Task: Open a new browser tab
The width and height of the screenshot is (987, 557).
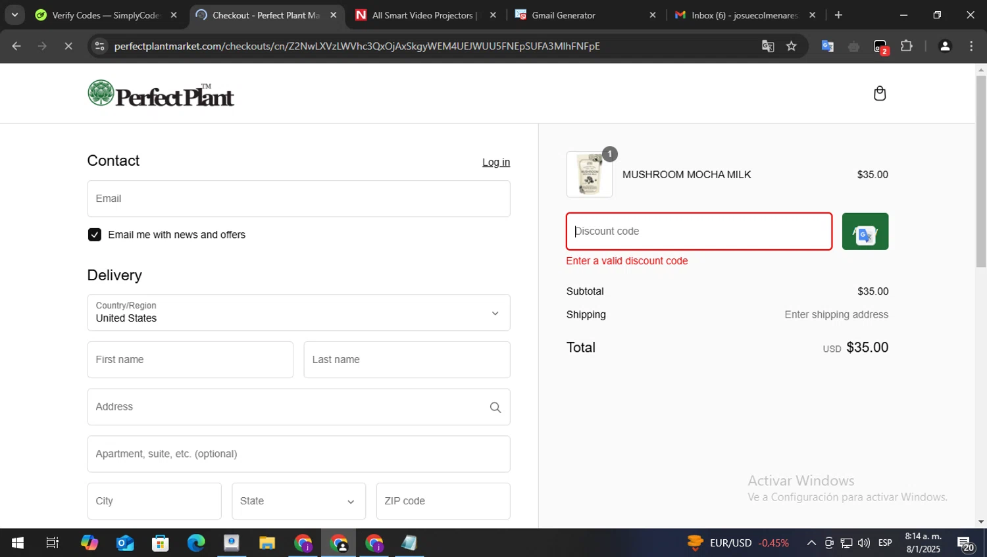Action: click(838, 14)
